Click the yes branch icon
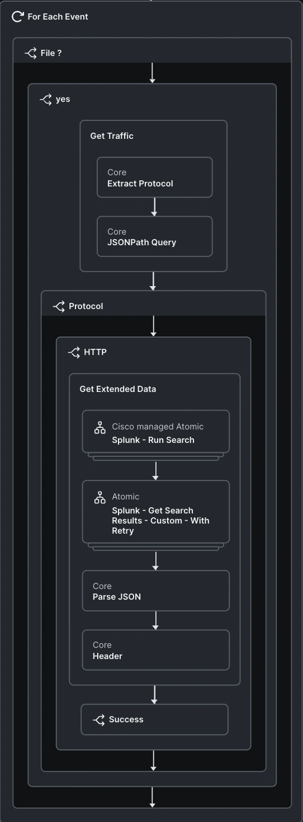 click(x=46, y=99)
